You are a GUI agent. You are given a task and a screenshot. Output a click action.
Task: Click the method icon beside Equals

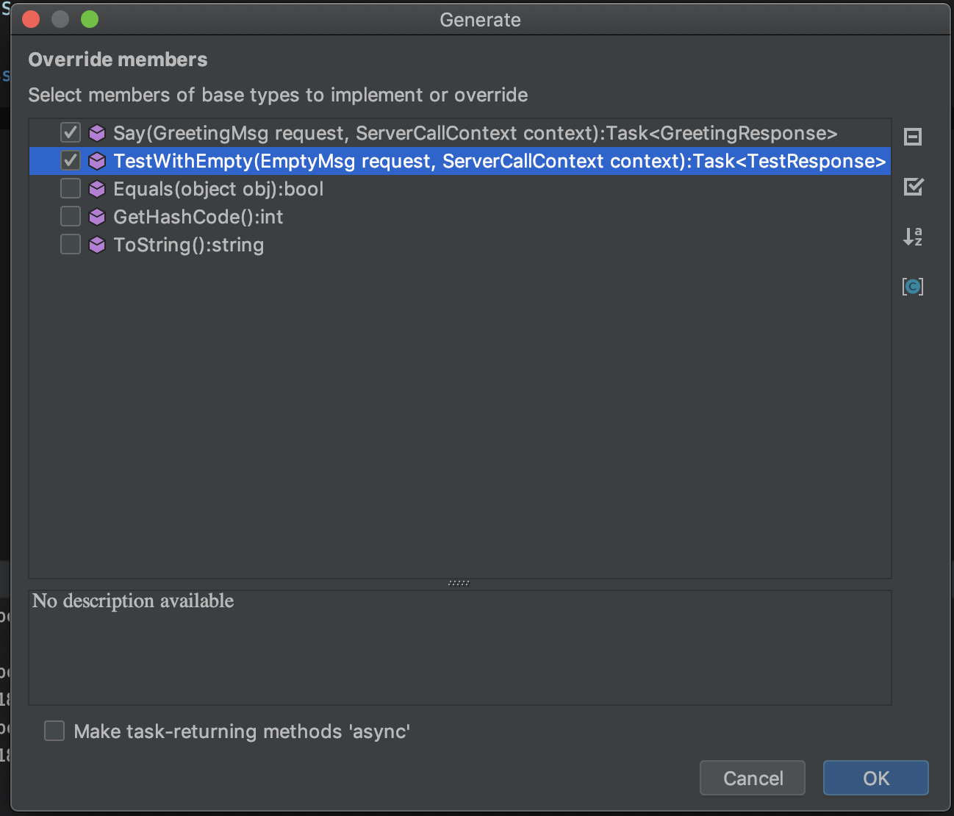pos(97,189)
